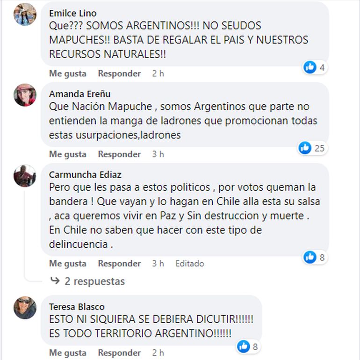Open Emilce Lino's profile picture
360x360 pixels.
click(25, 14)
